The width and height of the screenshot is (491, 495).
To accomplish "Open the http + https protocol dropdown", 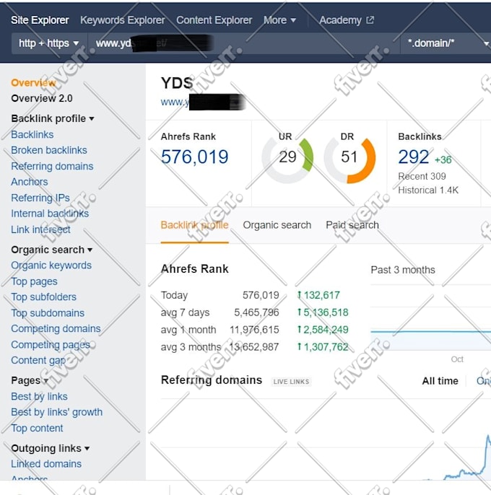I will (x=49, y=43).
